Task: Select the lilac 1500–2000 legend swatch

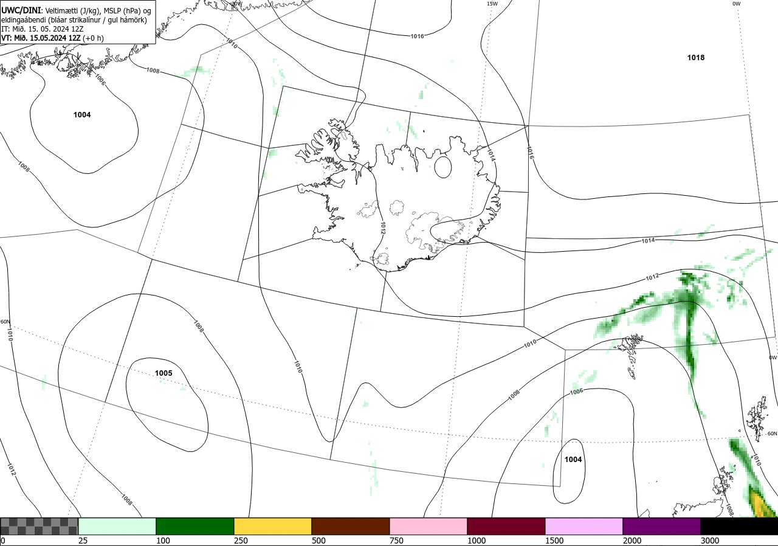Action: (x=584, y=526)
